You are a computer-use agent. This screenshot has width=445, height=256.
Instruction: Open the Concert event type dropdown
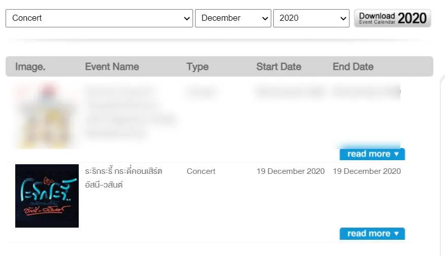coord(99,18)
